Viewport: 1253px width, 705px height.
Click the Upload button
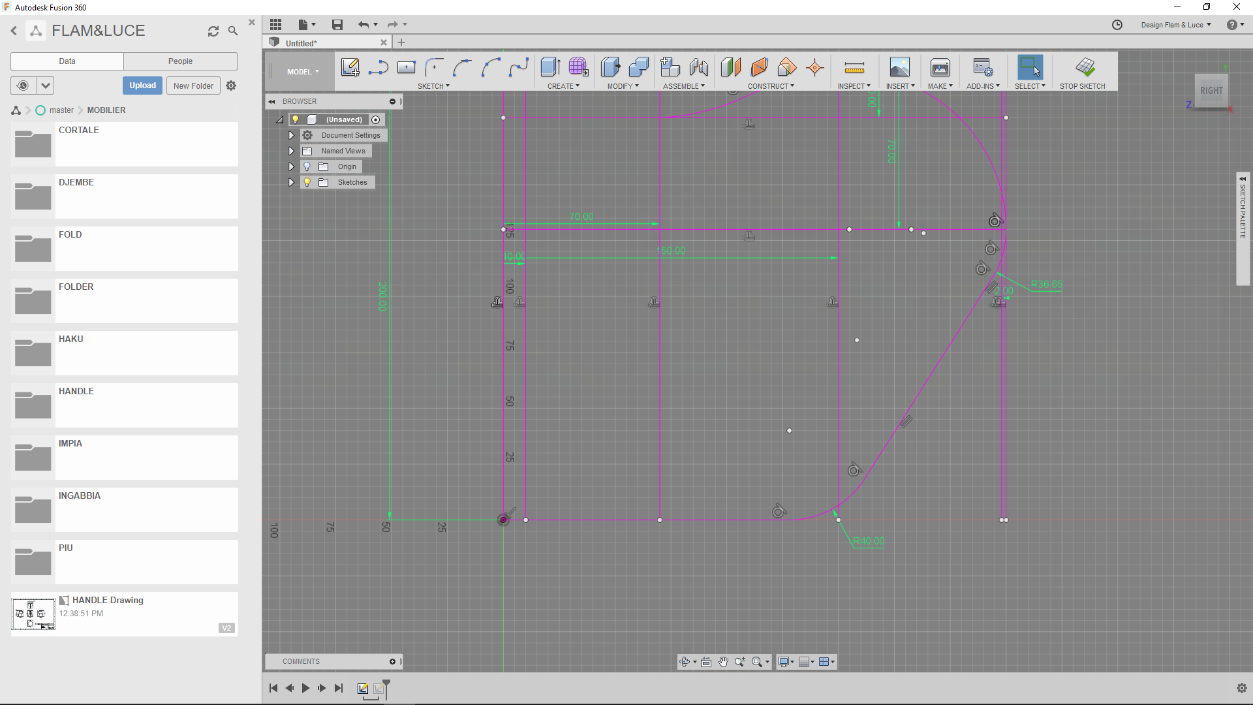[142, 86]
